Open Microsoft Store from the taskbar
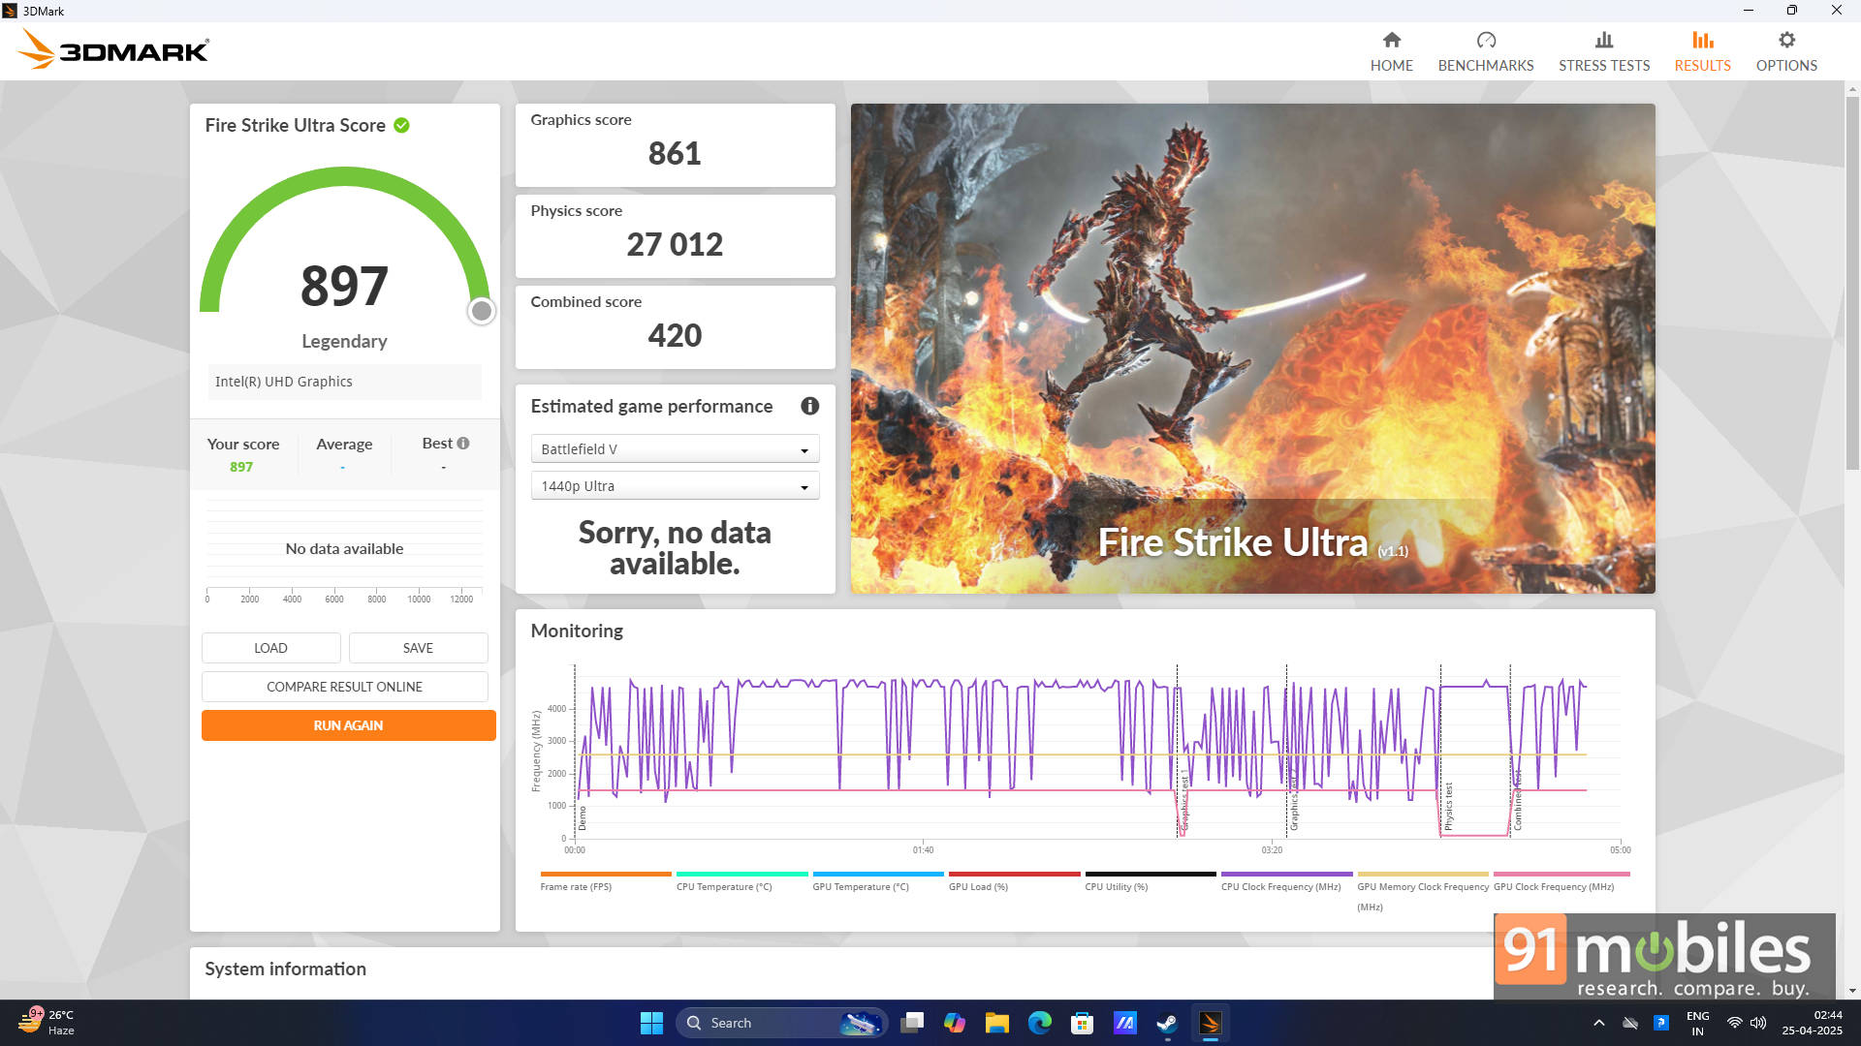Viewport: 1861px width, 1046px height. click(1082, 1023)
